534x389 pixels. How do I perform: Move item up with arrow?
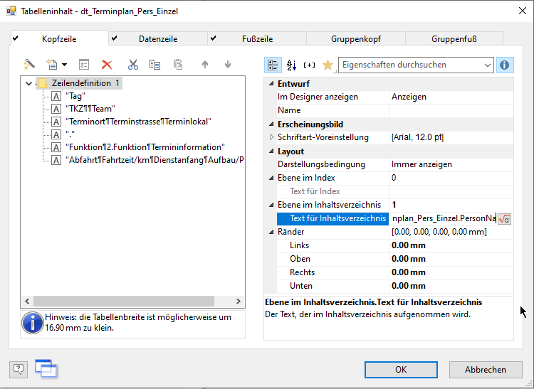(204, 64)
